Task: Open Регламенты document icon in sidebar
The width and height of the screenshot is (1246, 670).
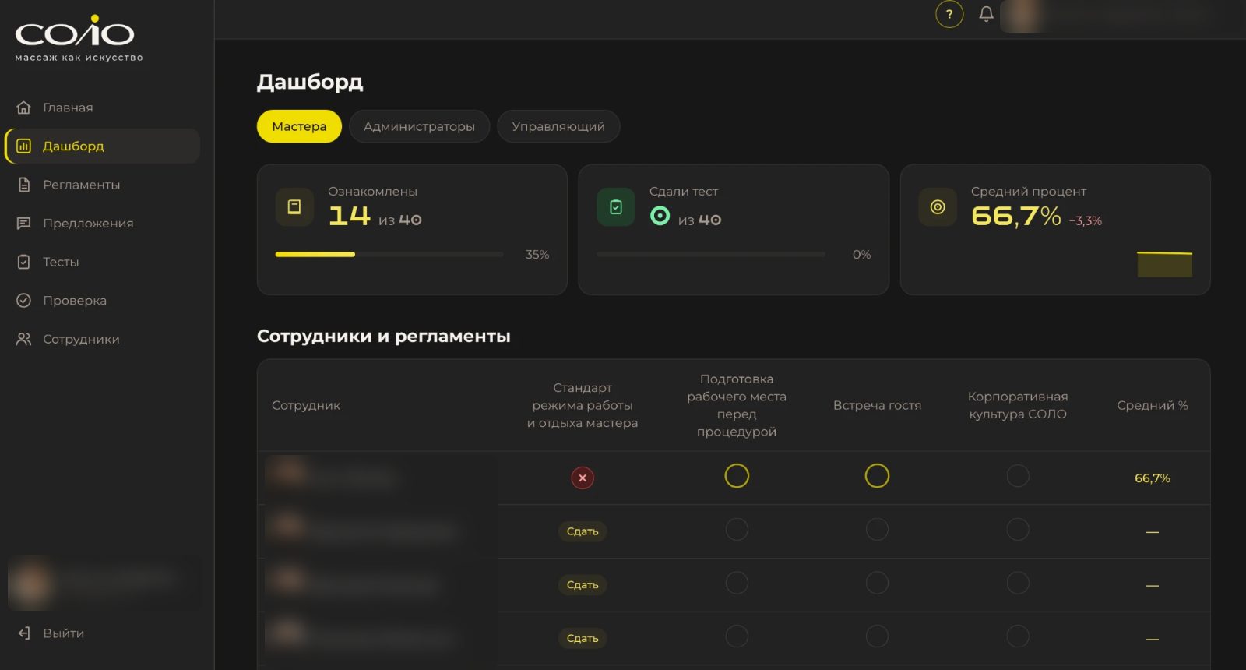Action: 24,185
